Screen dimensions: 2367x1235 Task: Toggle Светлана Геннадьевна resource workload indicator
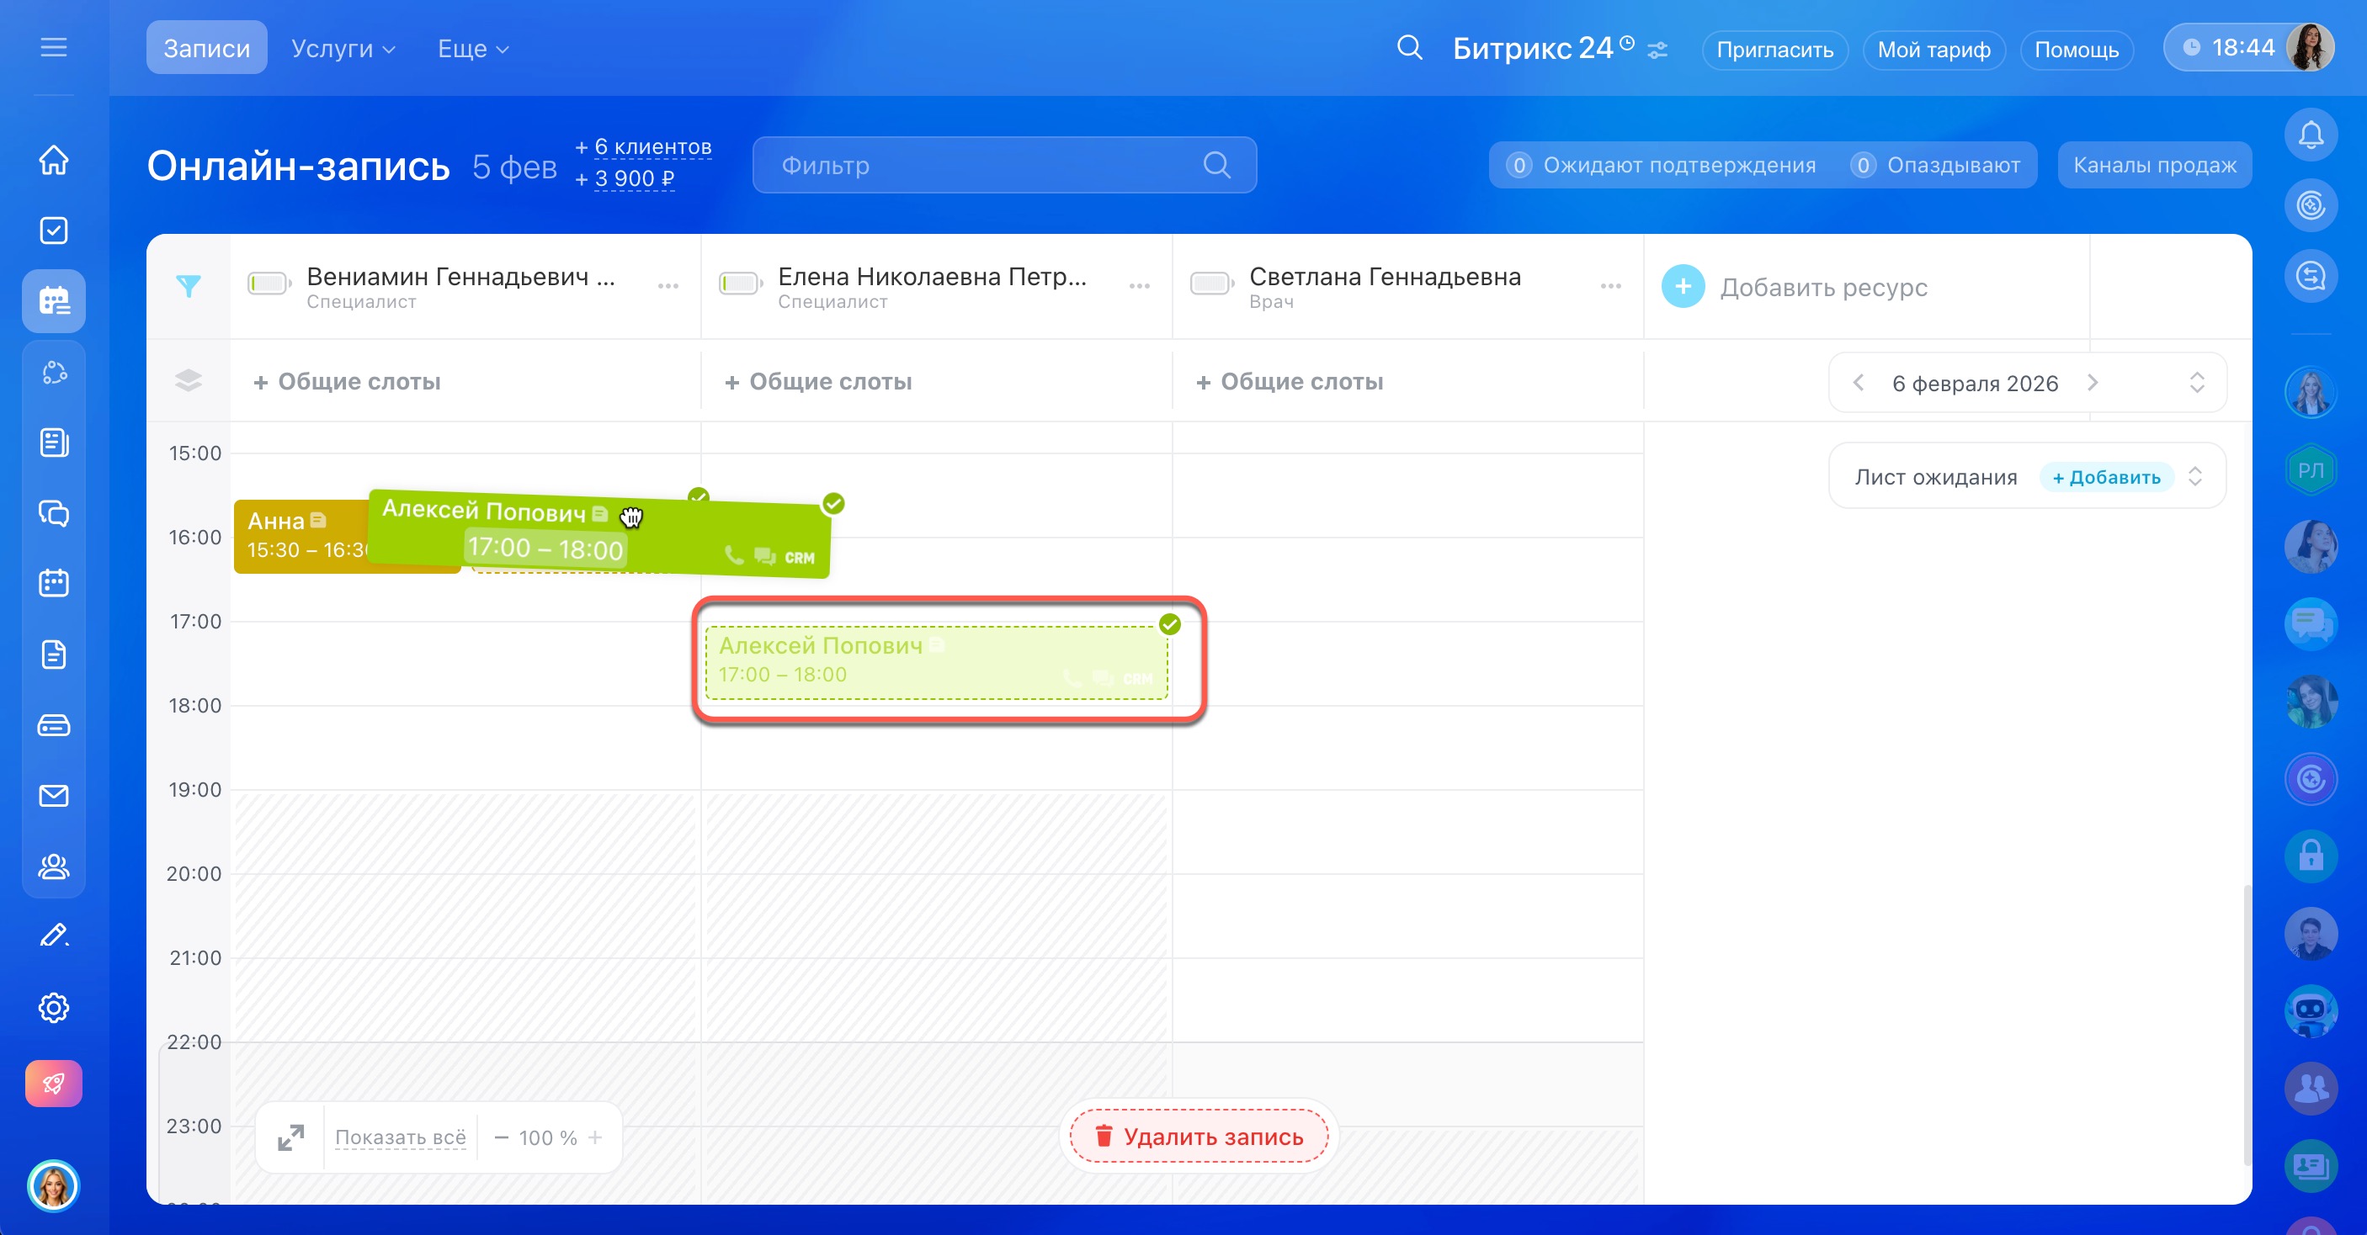pyautogui.click(x=1211, y=284)
